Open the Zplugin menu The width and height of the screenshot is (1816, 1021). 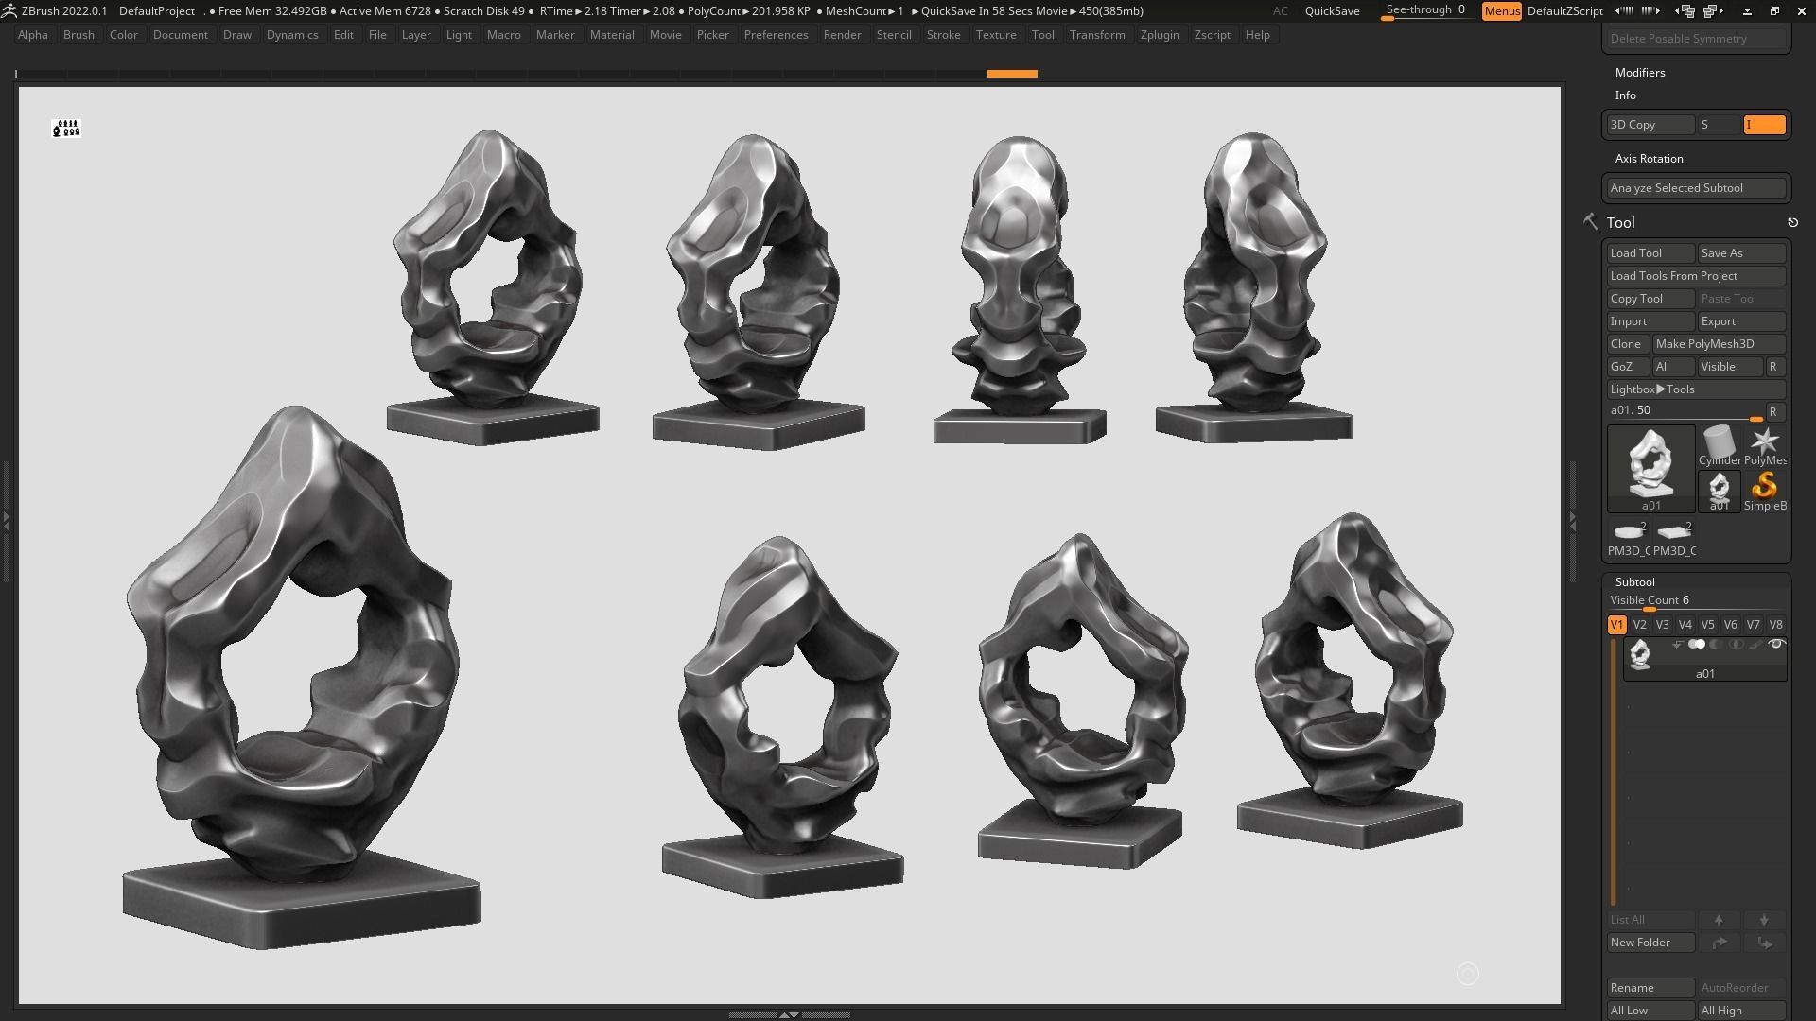point(1160,35)
